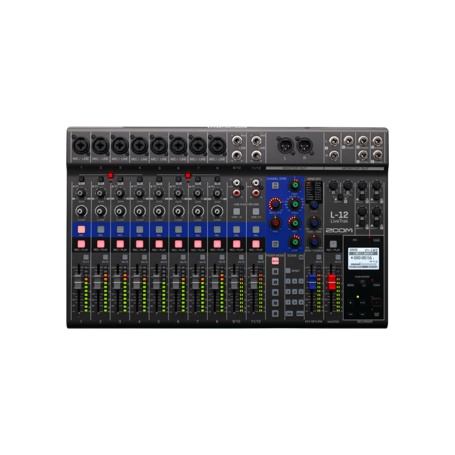Recall scene 1 button
Screen dimensions: 455x455
pos(288,281)
